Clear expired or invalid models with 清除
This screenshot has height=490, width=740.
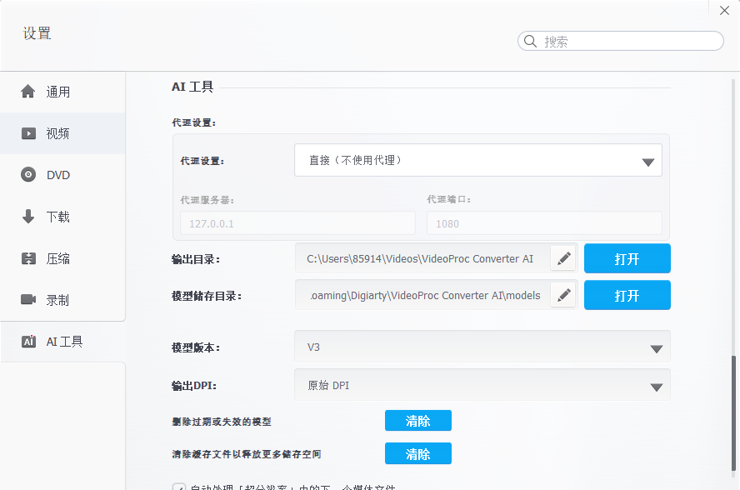click(x=418, y=421)
